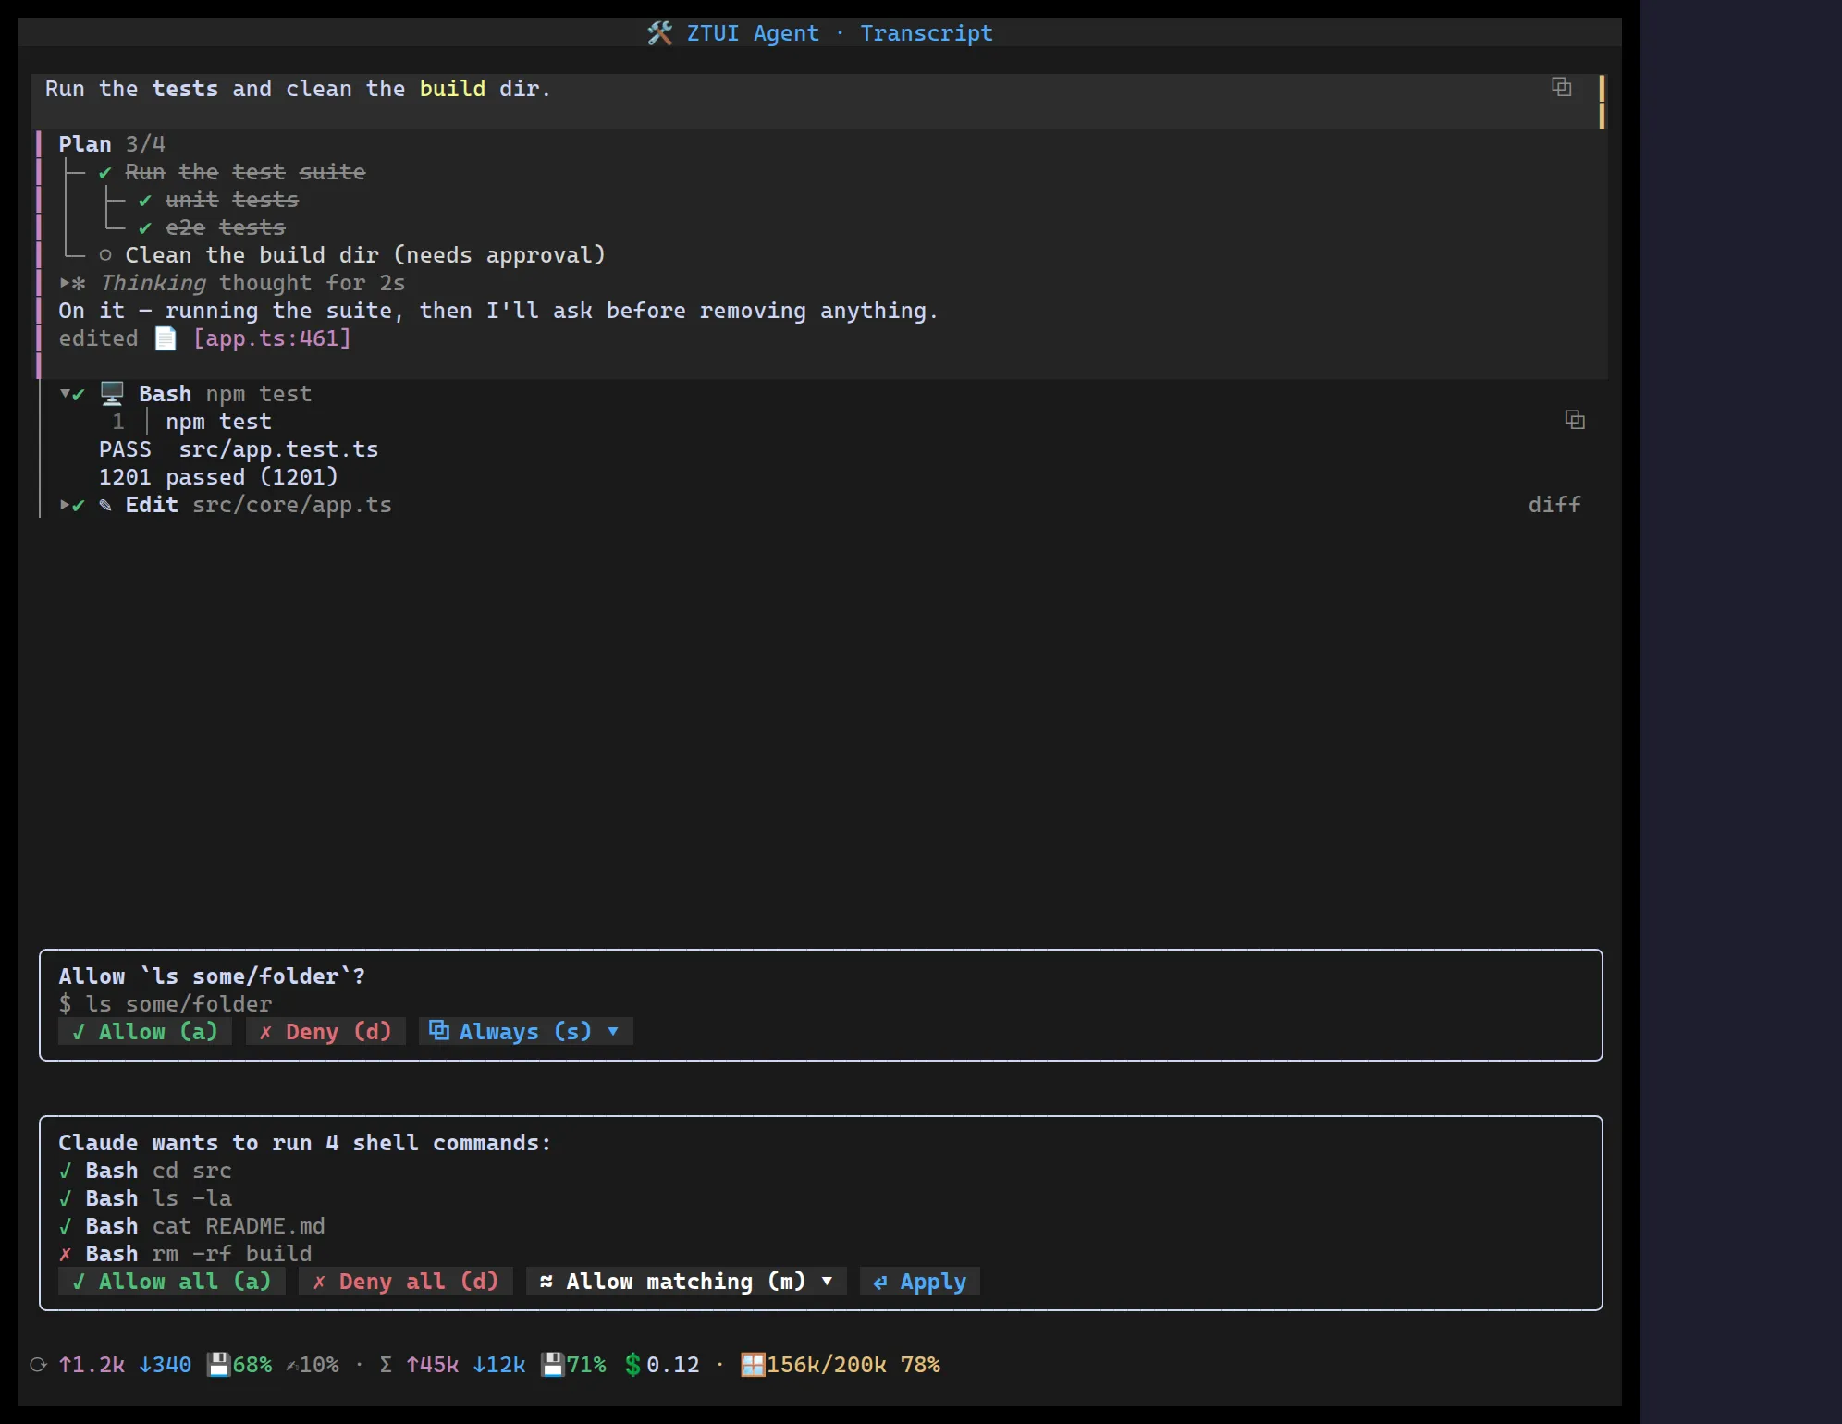Click Deny all (d)
Screen dimensions: 1842x1424
point(406,1282)
